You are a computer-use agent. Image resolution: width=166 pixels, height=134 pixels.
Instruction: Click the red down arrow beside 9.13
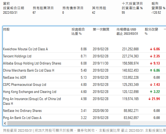click(151, 63)
